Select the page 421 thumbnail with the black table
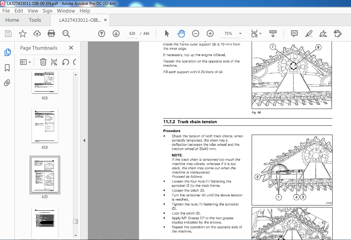This screenshot has width=351, height=240. click(x=45, y=223)
